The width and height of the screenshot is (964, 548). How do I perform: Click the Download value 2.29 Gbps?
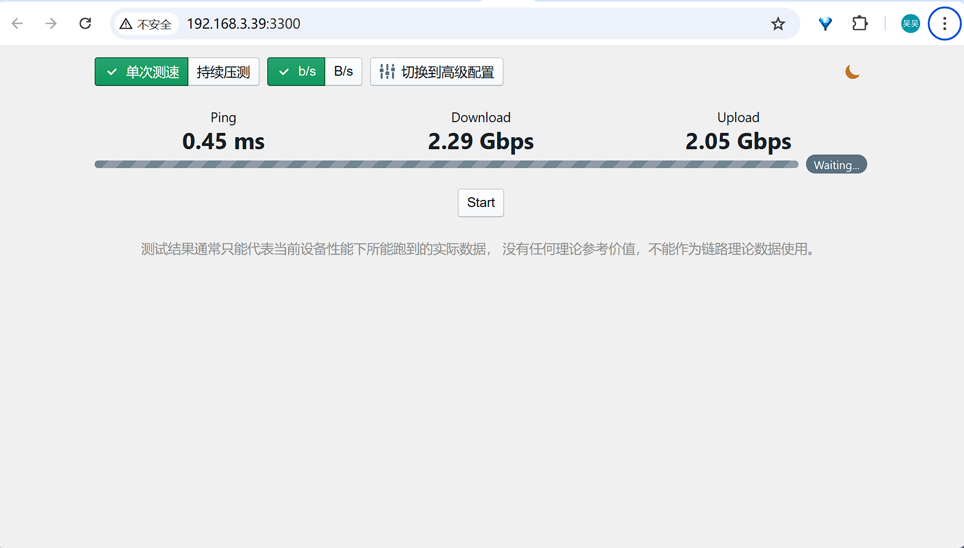[x=481, y=142]
